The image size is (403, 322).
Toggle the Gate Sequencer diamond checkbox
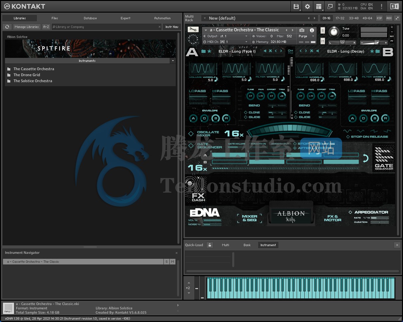[x=191, y=146]
